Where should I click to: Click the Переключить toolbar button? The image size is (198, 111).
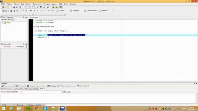tap(91, 11)
